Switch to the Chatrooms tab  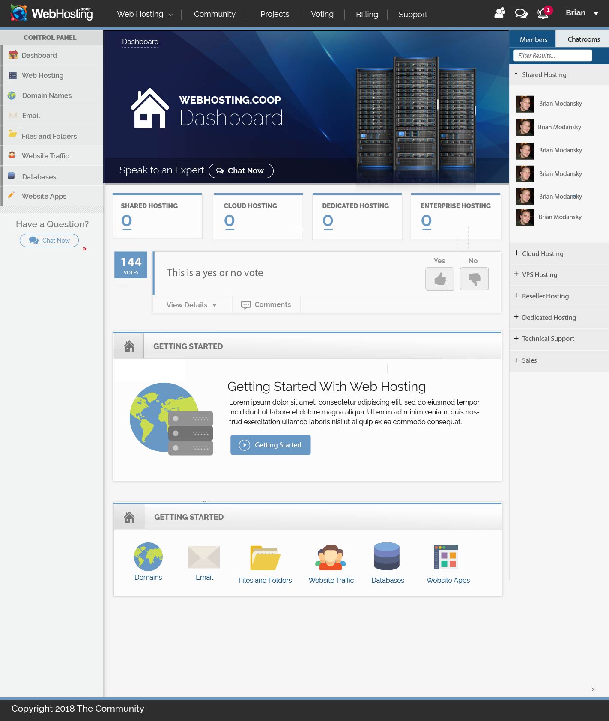click(583, 39)
